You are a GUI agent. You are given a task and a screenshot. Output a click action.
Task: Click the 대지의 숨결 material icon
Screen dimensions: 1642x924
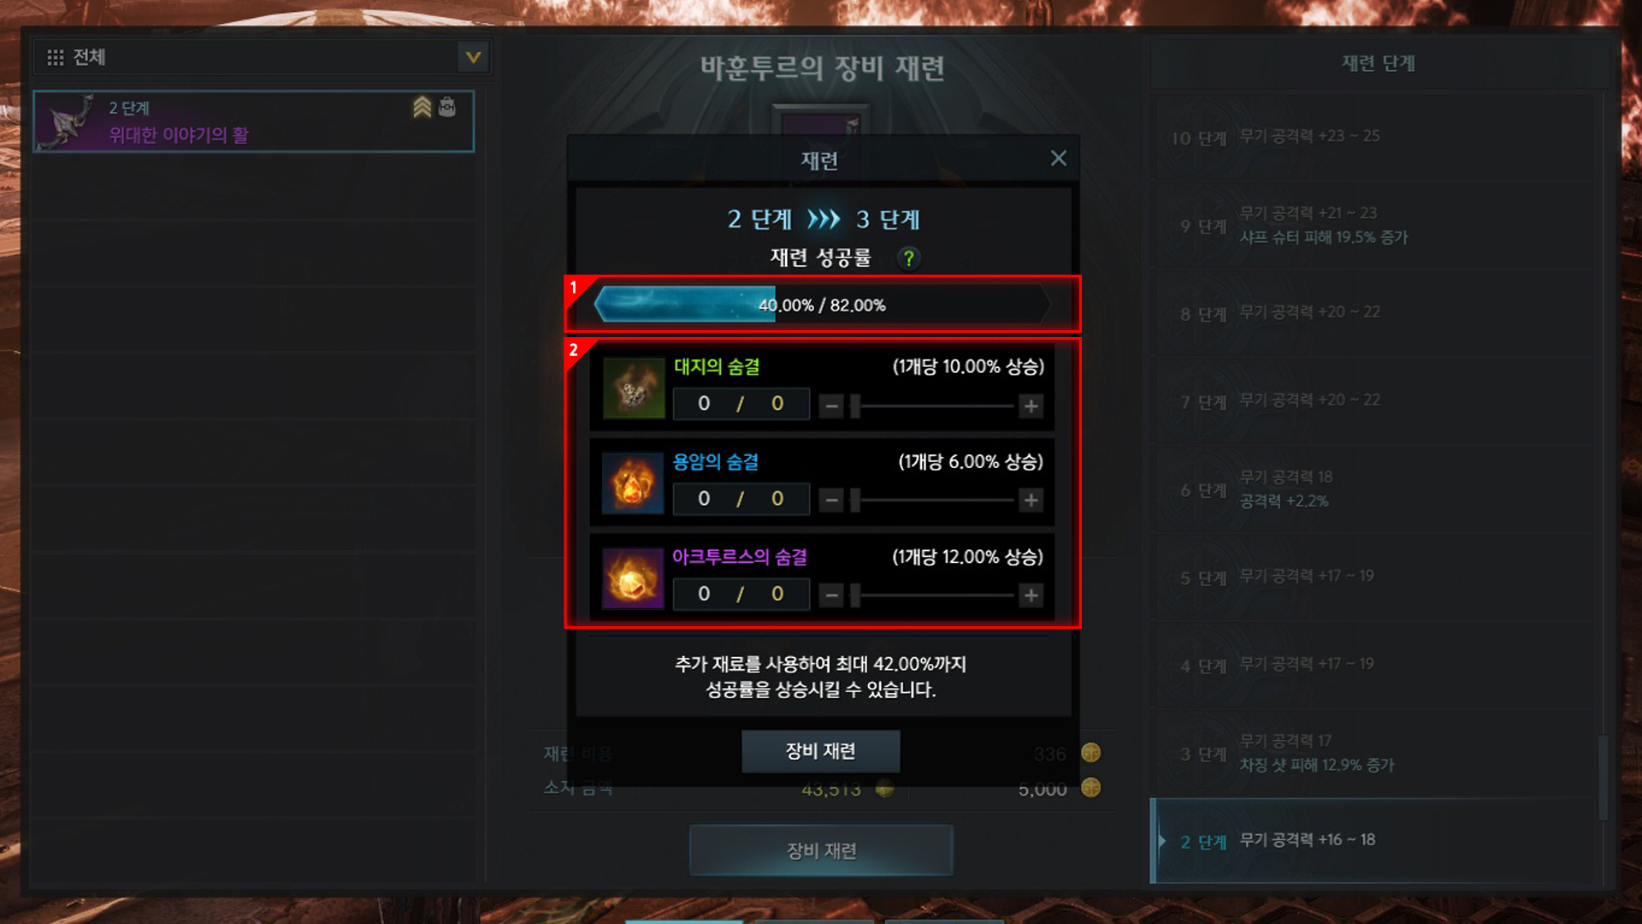[x=634, y=388]
